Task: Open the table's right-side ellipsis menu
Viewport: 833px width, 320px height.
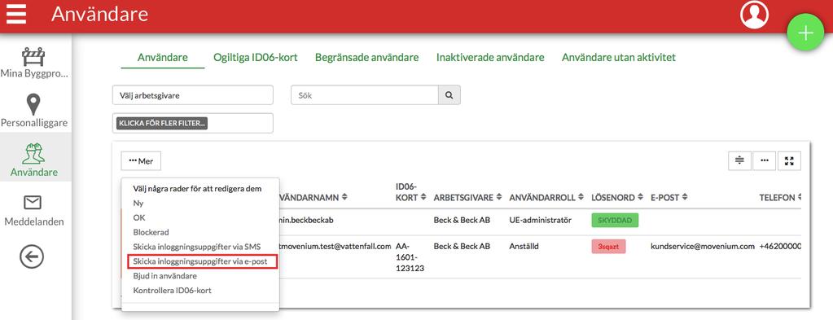Action: pyautogui.click(x=765, y=160)
